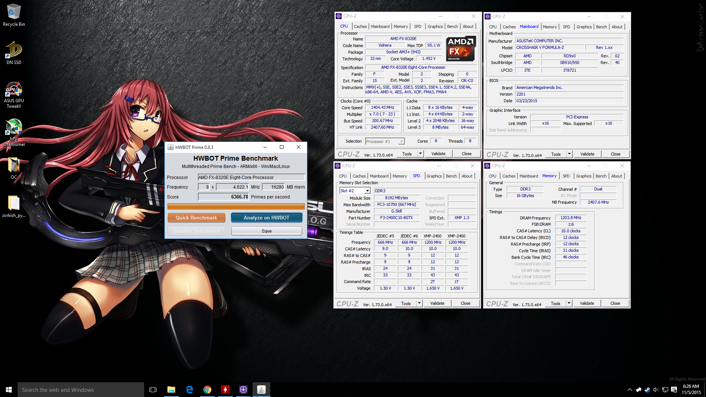This screenshot has height=397, width=706.
Task: Expand Tools arrow in CPU-Z Mainboard window
Action: pos(569,154)
